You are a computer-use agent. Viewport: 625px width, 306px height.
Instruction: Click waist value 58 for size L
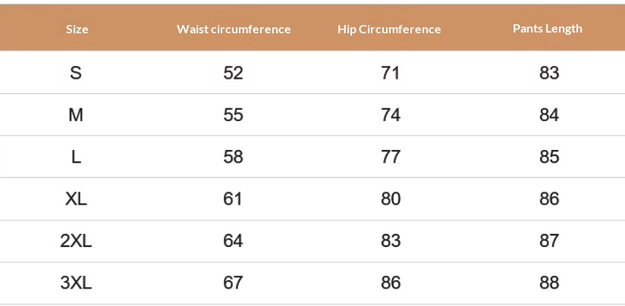click(x=234, y=157)
